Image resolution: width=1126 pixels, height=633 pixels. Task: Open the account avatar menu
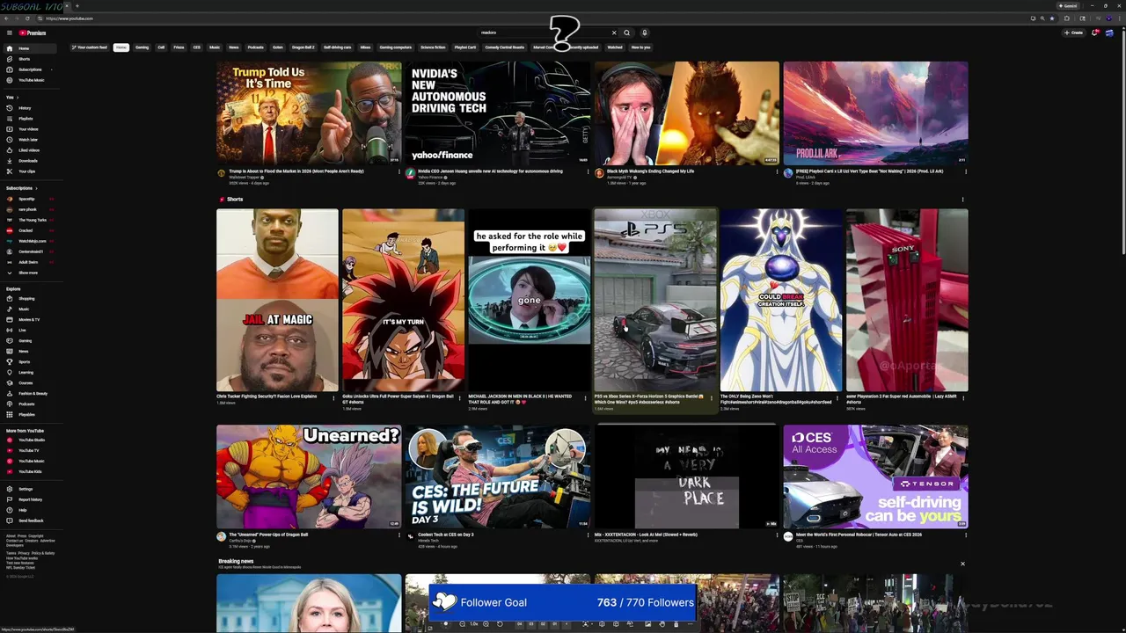[x=1111, y=33]
